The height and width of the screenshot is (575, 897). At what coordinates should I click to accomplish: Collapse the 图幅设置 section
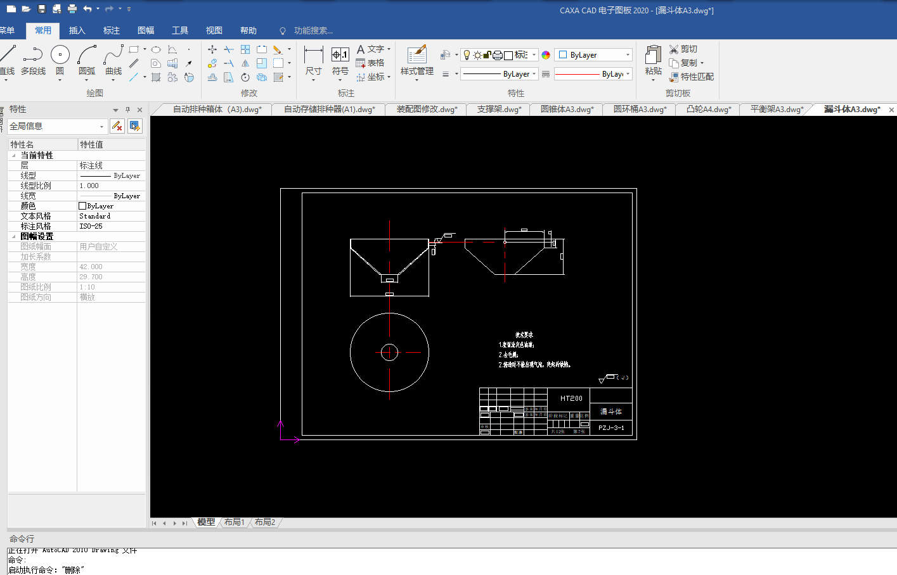14,236
